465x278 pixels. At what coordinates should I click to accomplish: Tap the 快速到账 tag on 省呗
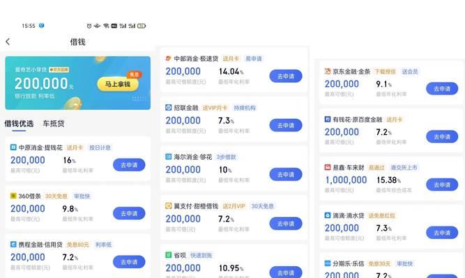click(201, 255)
